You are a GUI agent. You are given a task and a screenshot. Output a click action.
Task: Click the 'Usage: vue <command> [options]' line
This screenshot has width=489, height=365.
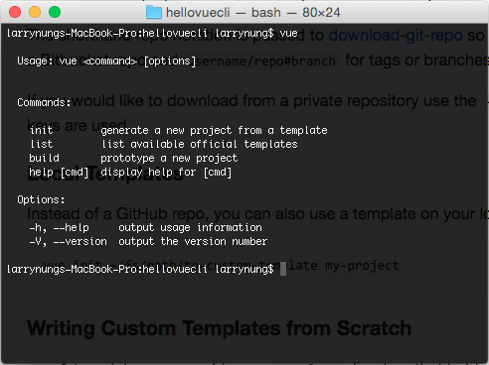pyautogui.click(x=106, y=61)
